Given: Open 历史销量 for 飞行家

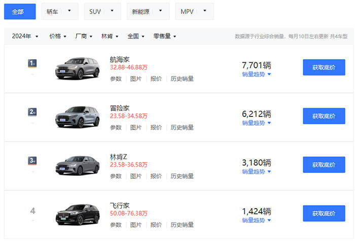Looking at the screenshot, I should 182,225.
